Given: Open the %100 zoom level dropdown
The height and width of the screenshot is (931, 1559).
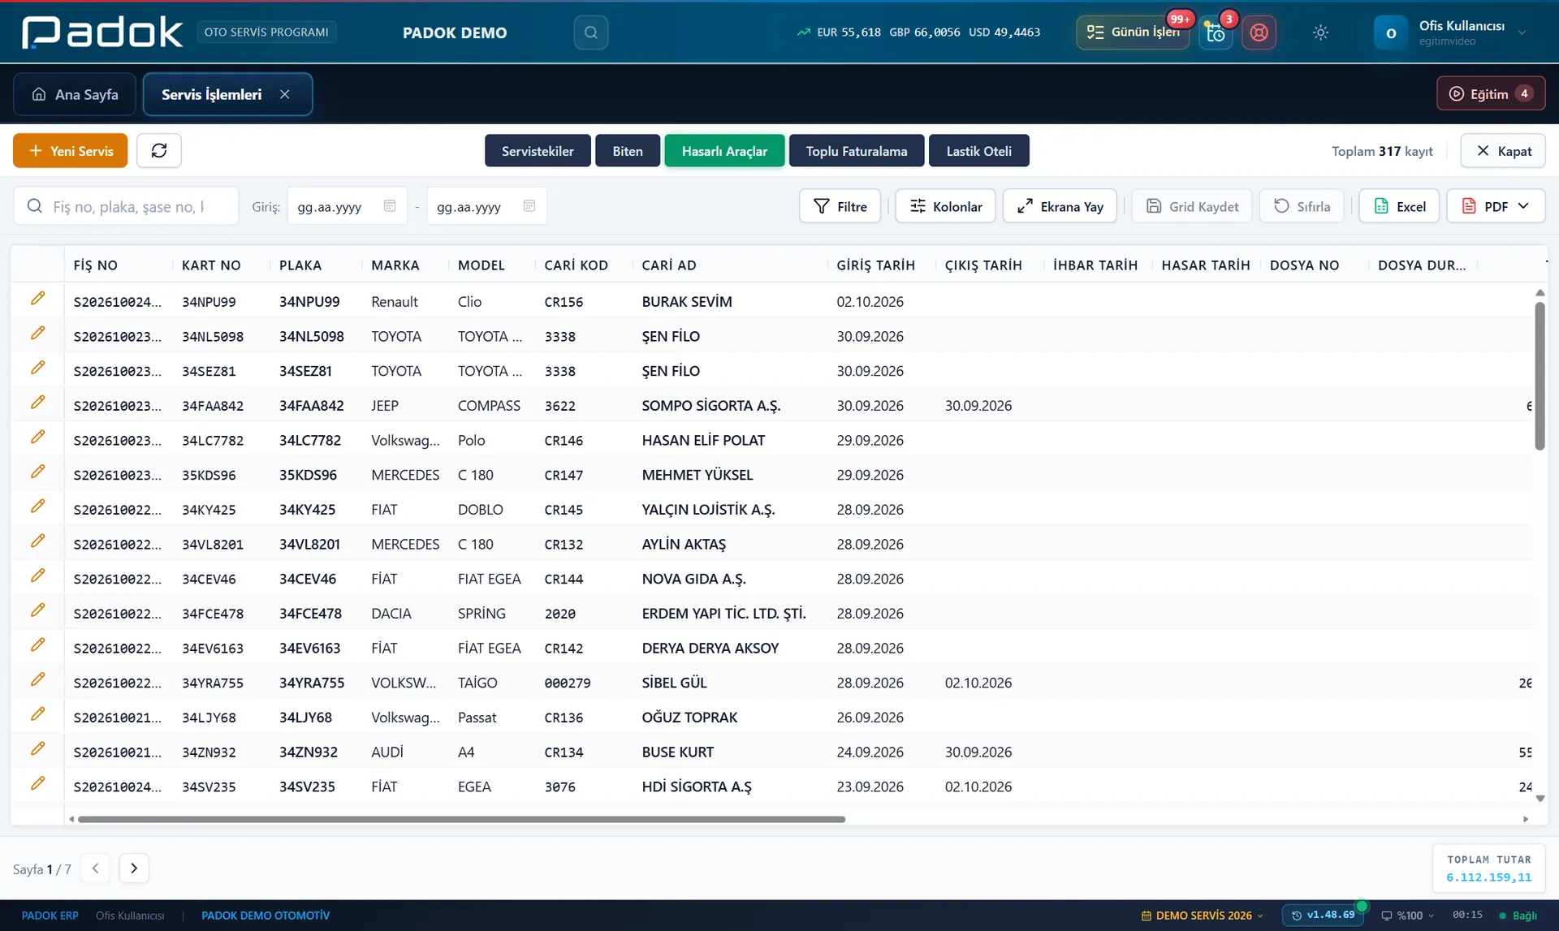Looking at the screenshot, I should [1407, 916].
